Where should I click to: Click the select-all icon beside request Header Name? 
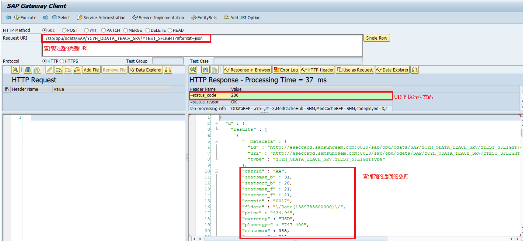(x=7, y=89)
